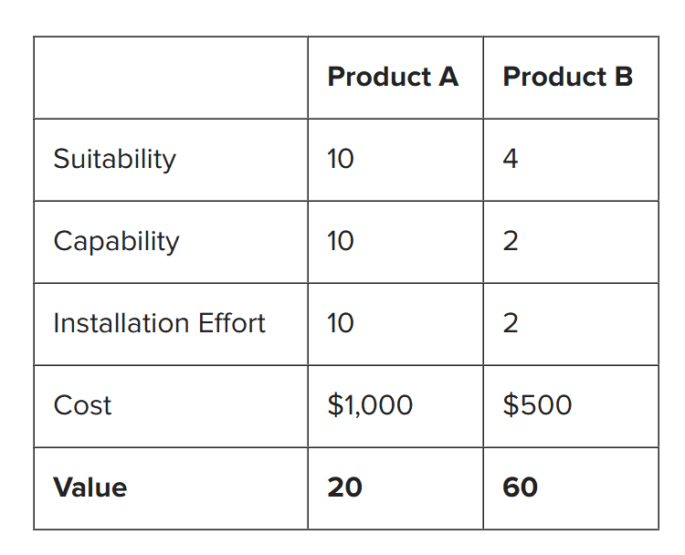
Task: Click Product B's Suitability score of 4
Action: [511, 159]
